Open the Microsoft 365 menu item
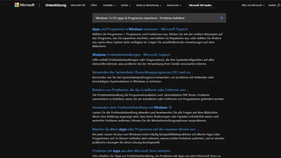The image size is (281, 158). 78,5
